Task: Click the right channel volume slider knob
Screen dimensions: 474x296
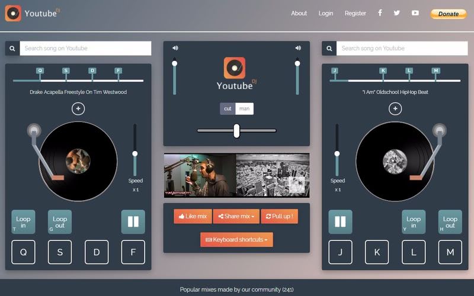Action: click(x=297, y=63)
